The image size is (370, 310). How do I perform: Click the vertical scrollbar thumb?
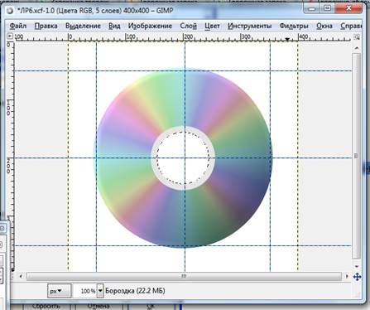(357, 156)
